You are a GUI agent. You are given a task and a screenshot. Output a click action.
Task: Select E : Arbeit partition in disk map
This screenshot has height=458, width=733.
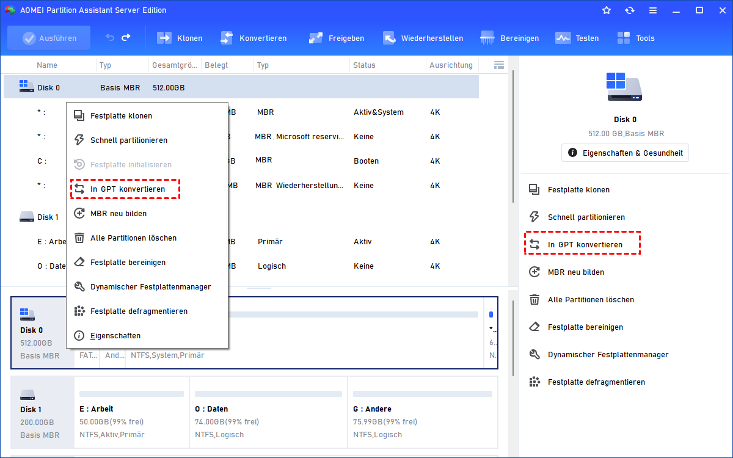coord(131,413)
